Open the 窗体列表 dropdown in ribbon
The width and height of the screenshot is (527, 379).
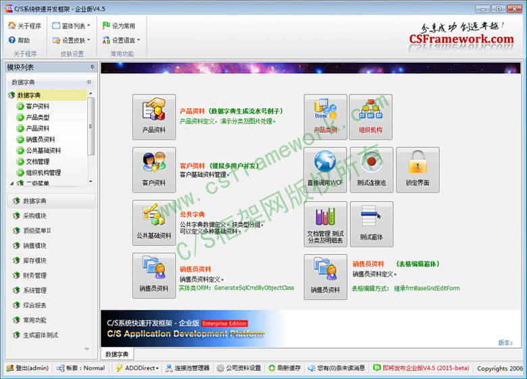coord(71,26)
